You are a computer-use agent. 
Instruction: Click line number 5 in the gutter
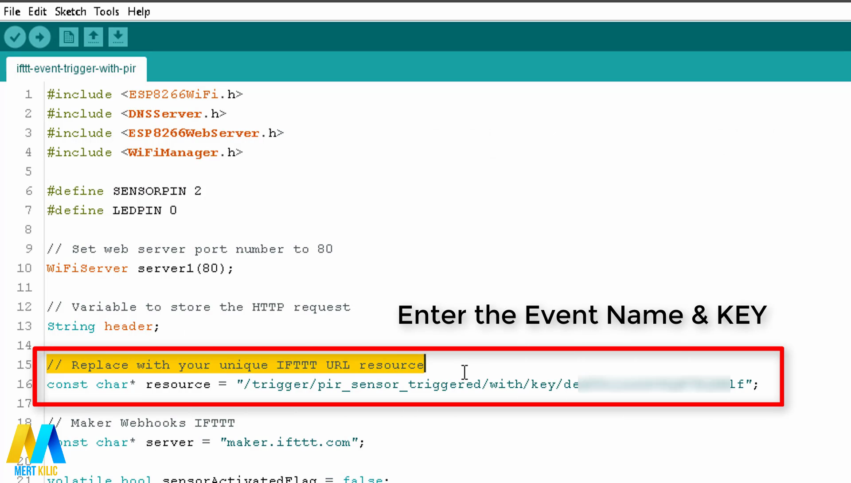click(x=28, y=172)
